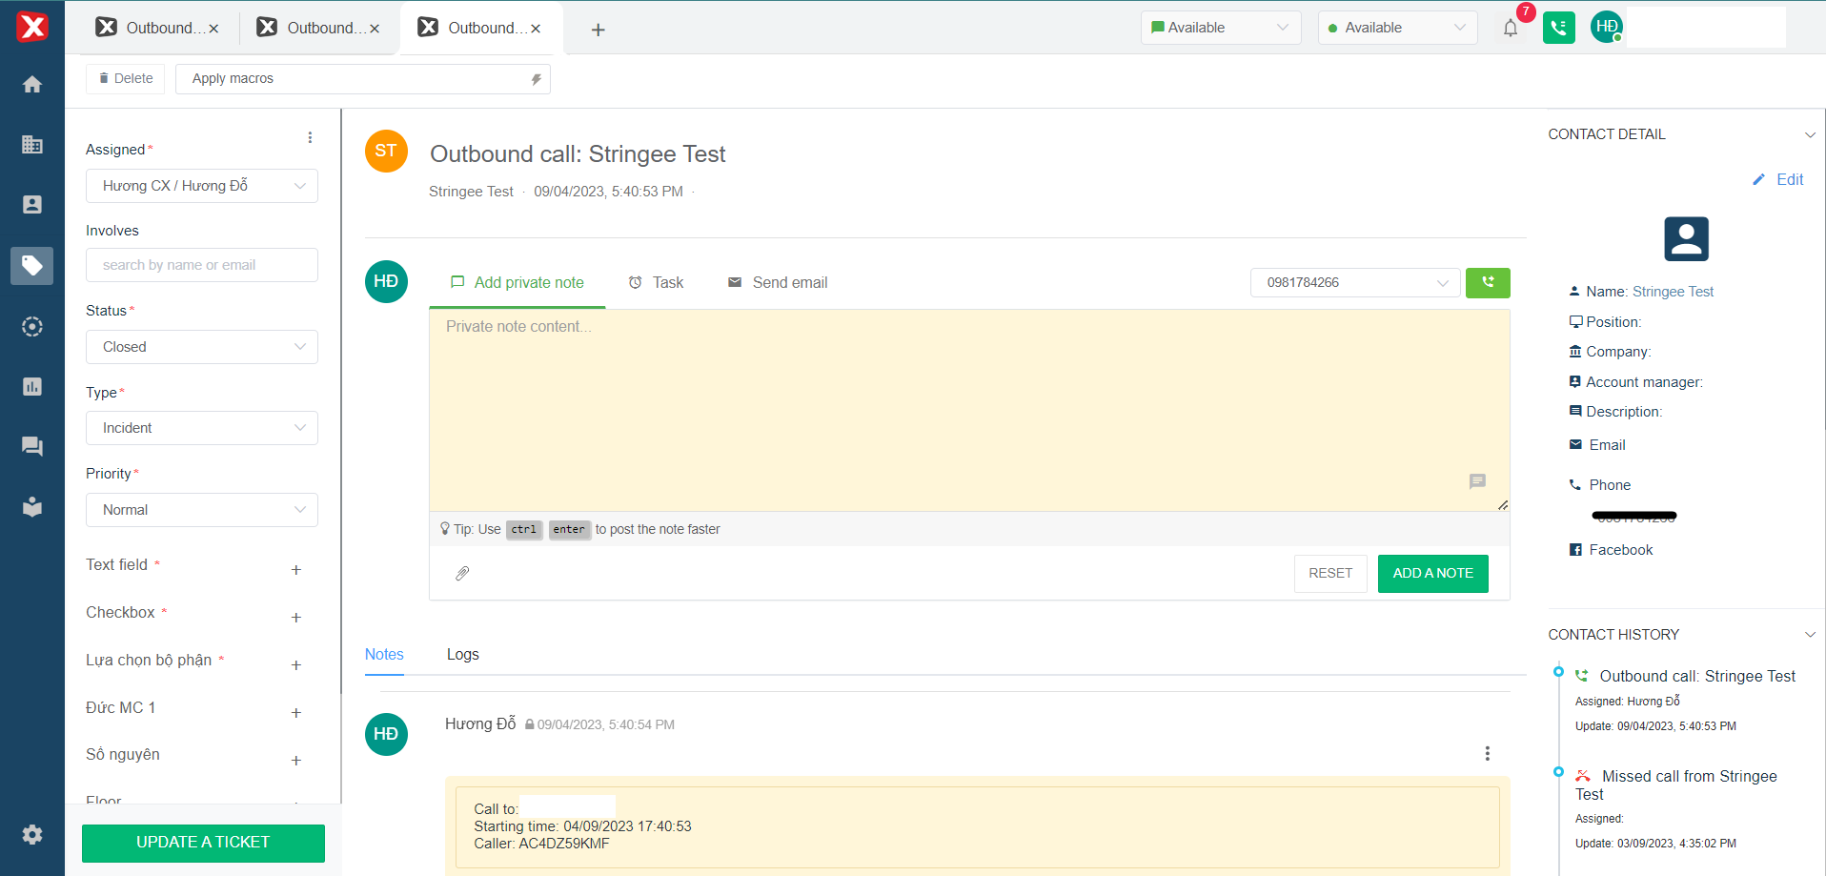Viewport: 1826px width, 876px height.
Task: Select the Send email tab
Action: click(778, 282)
